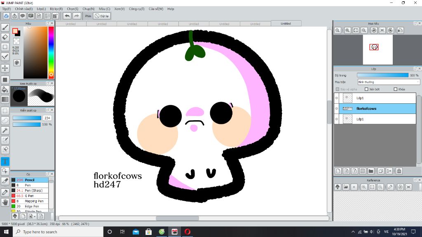Select the Mapping Pen brush
Image resolution: width=422 pixels, height=237 pixels.
pyautogui.click(x=30, y=201)
